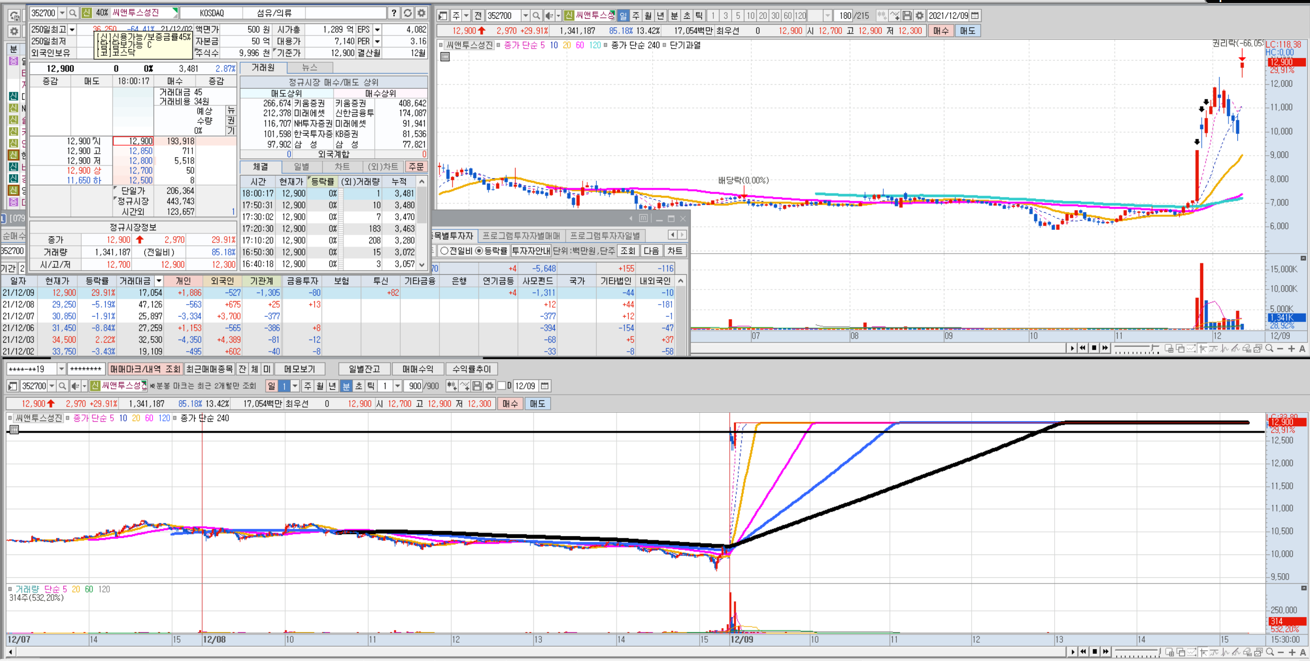Click the A text tool under daily chart
The height and width of the screenshot is (661, 1310).
1302,349
